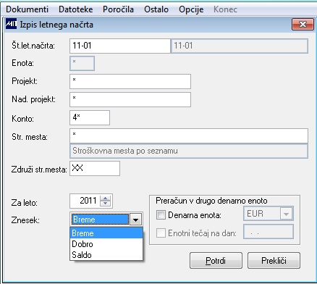317x284 pixels.
Task: Click the Konto field containing 4*
Action: (x=90, y=118)
